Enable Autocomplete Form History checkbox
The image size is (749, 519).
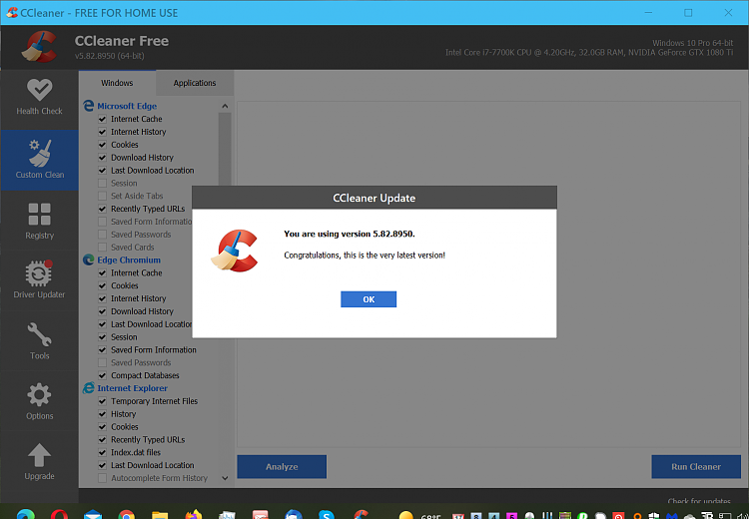tap(102, 478)
